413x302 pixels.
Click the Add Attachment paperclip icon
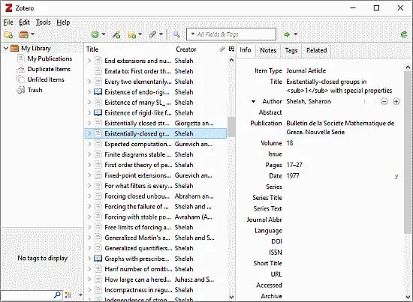152,34
